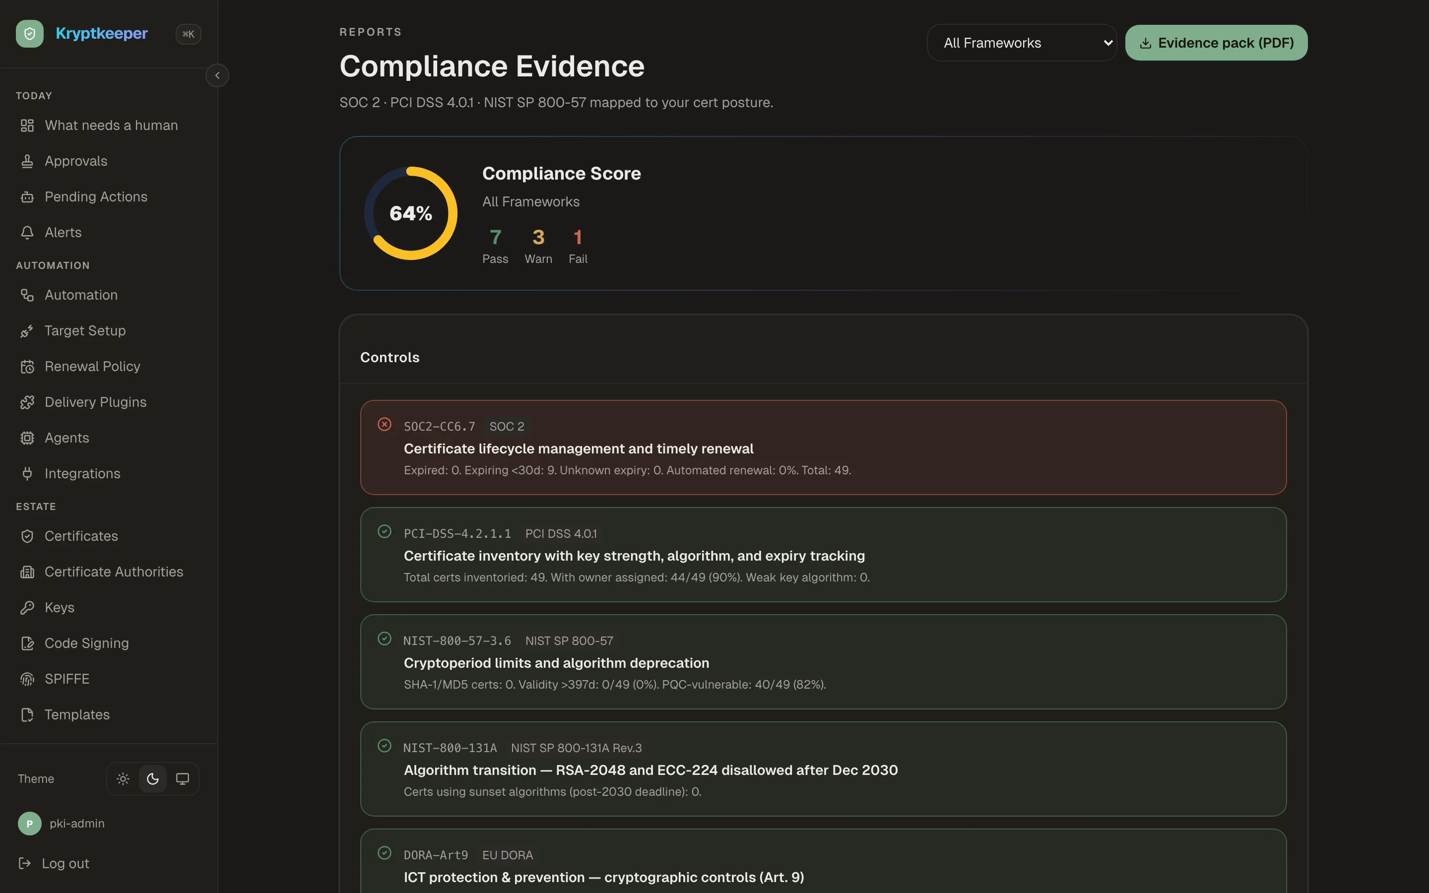Click the Kryptkeeper brand name

[x=102, y=34]
